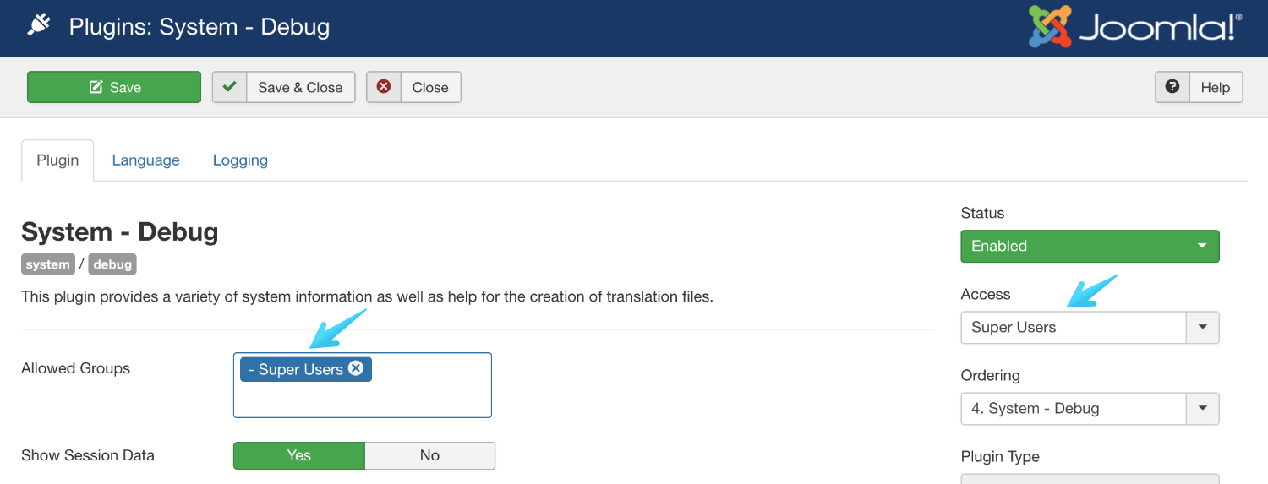The width and height of the screenshot is (1268, 484).
Task: Click the question mark help icon
Action: [x=1172, y=87]
